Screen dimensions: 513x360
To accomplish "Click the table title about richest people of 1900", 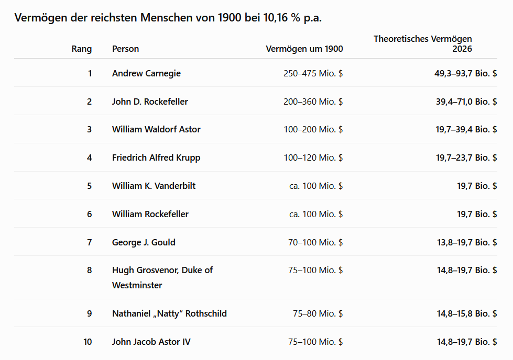I will (168, 18).
